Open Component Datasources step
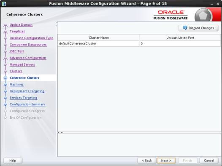 pyautogui.click(x=28, y=45)
